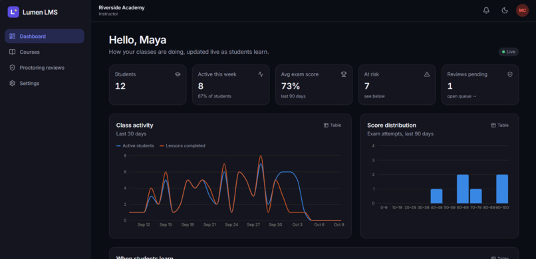Click the graduation cap icon on Students card
The width and height of the screenshot is (536, 259).
coord(178,74)
